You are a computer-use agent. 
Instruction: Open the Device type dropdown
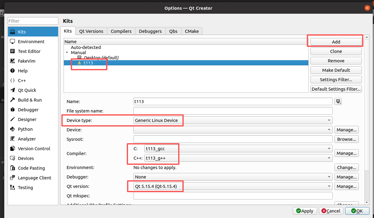point(233,120)
